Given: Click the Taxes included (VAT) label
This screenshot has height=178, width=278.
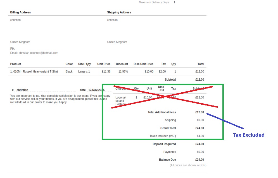Looking at the screenshot, I should click(163, 136).
